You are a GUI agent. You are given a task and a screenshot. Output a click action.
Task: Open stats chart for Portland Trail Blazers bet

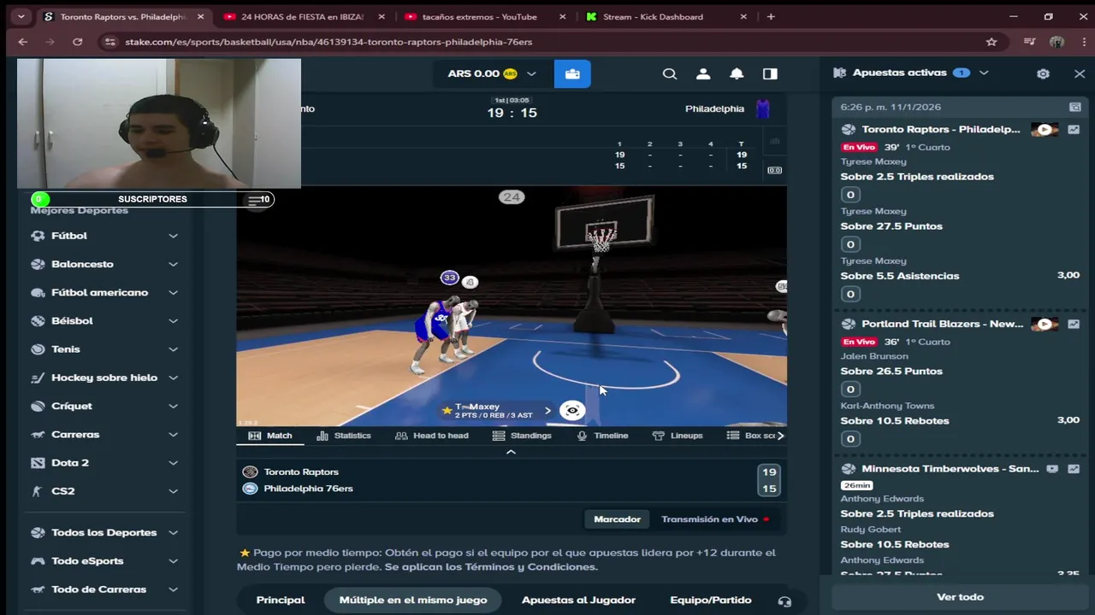click(x=1074, y=325)
